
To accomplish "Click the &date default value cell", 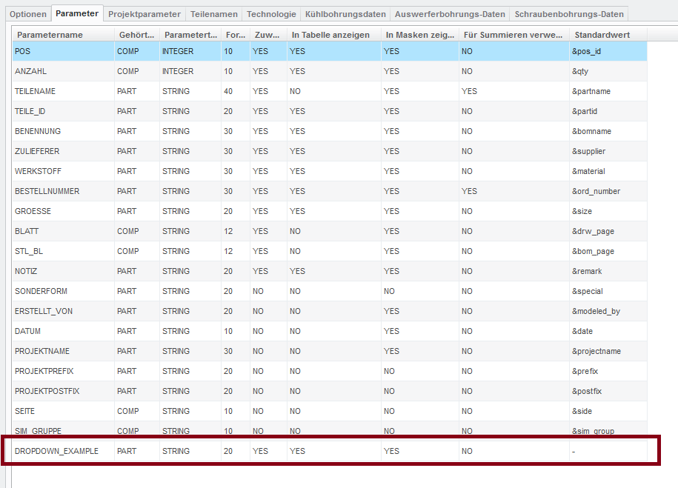I will click(x=608, y=331).
